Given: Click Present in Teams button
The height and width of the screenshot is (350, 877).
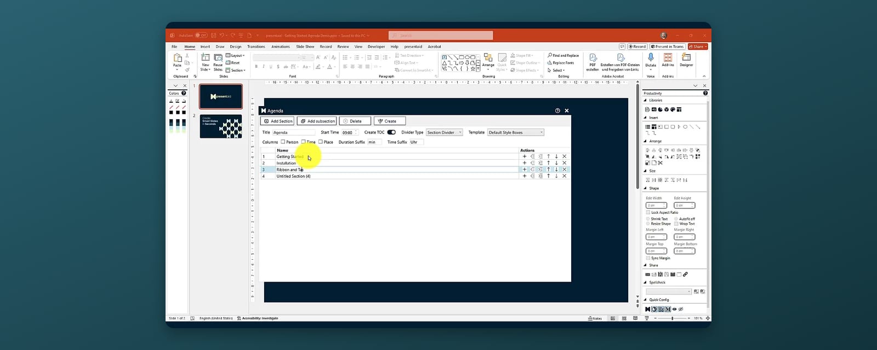Looking at the screenshot, I should pos(667,46).
